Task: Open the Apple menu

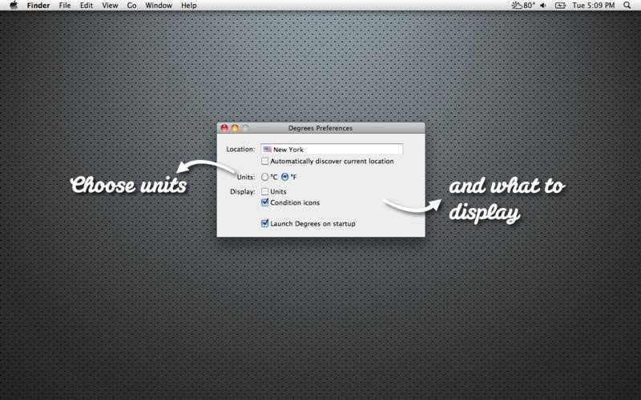Action: click(14, 6)
